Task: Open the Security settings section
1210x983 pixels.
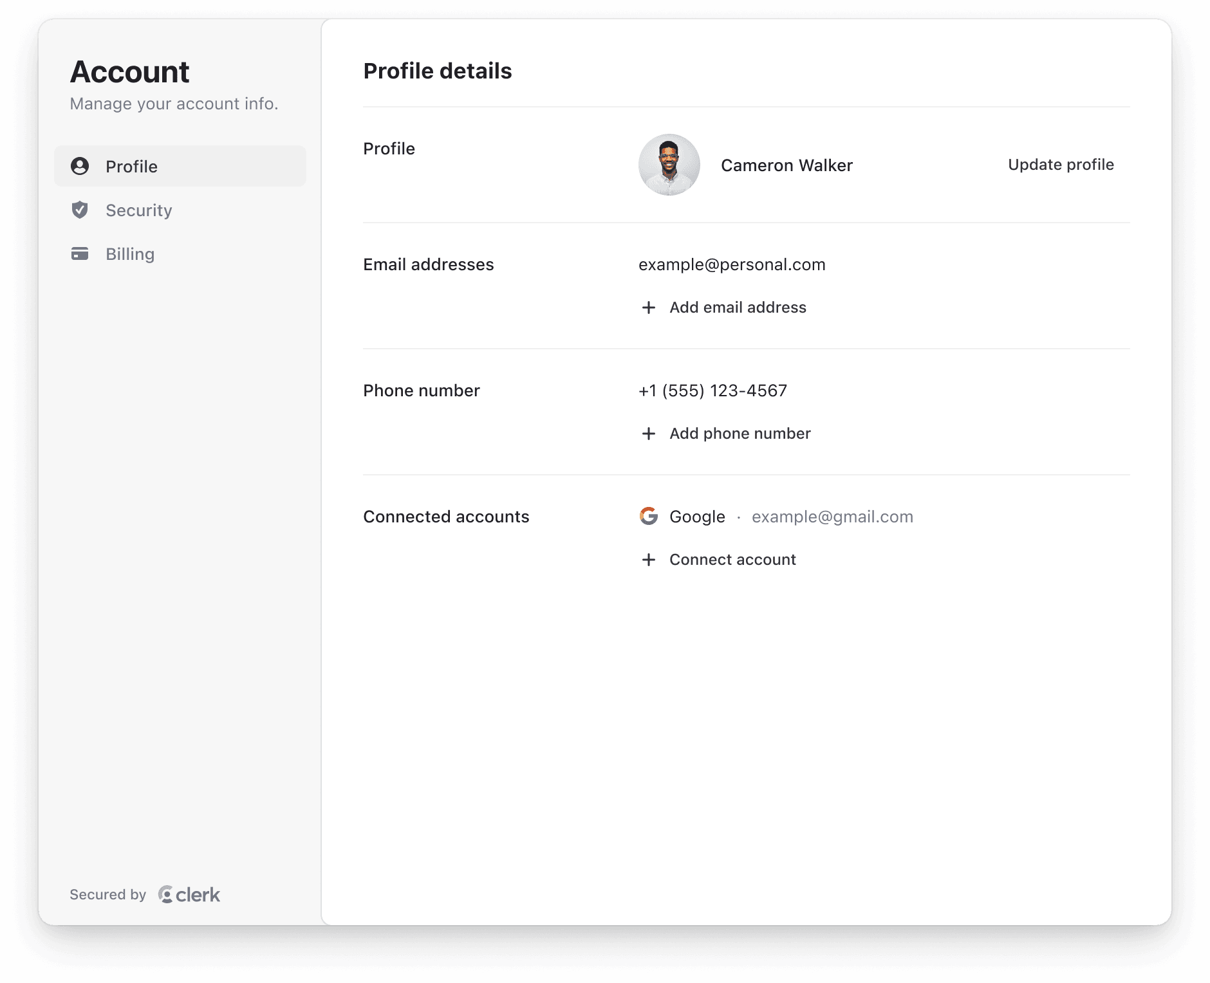Action: click(x=139, y=210)
